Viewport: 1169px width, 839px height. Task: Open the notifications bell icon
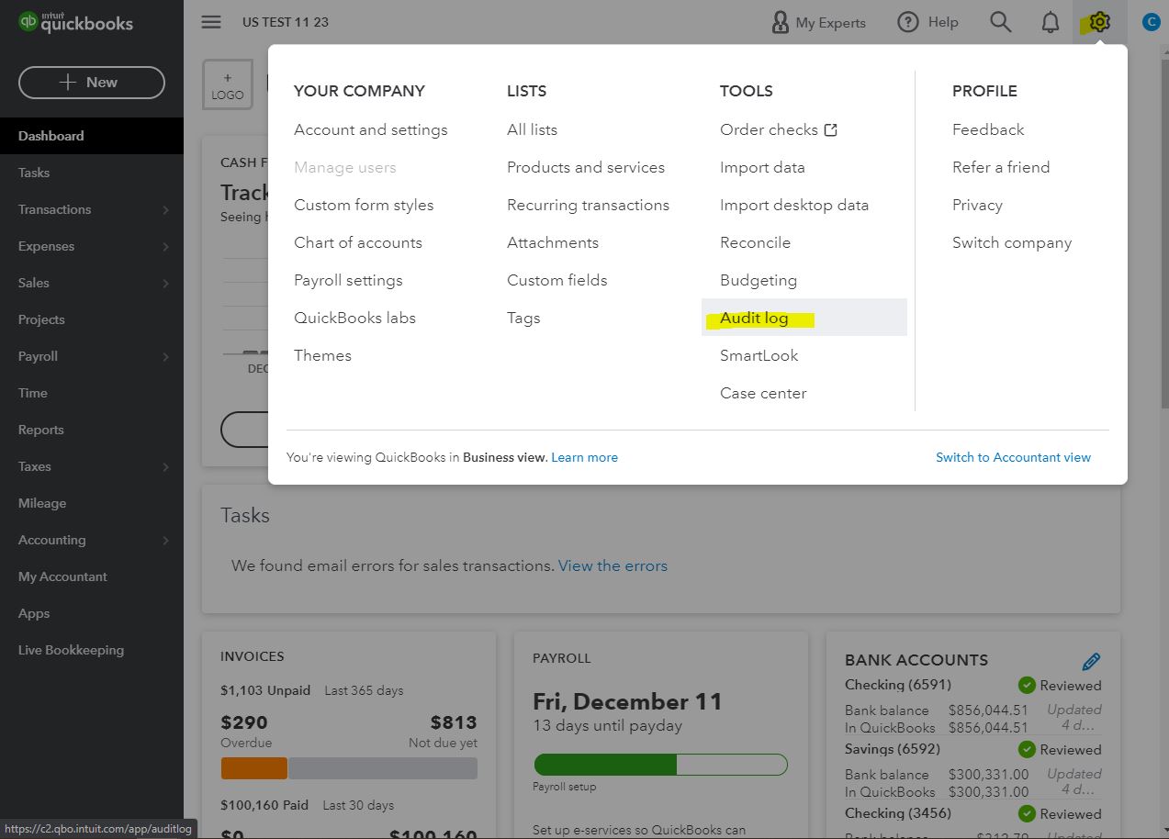(x=1051, y=22)
